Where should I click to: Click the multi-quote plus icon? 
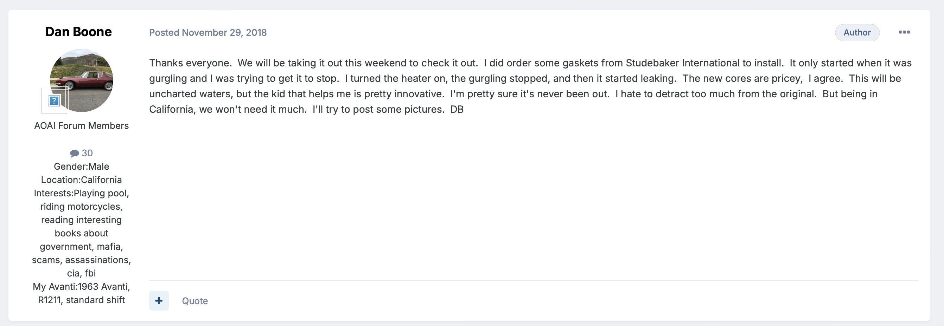click(159, 301)
